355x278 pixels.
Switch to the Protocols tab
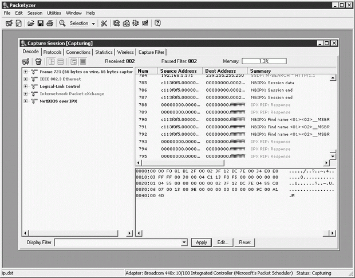pyautogui.click(x=52, y=52)
